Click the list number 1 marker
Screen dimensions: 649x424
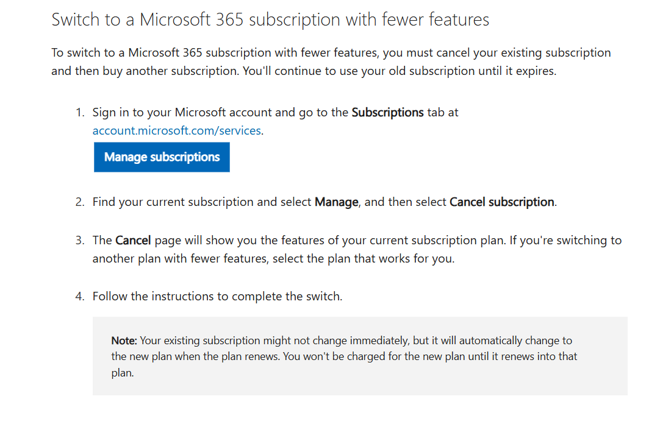(x=79, y=113)
